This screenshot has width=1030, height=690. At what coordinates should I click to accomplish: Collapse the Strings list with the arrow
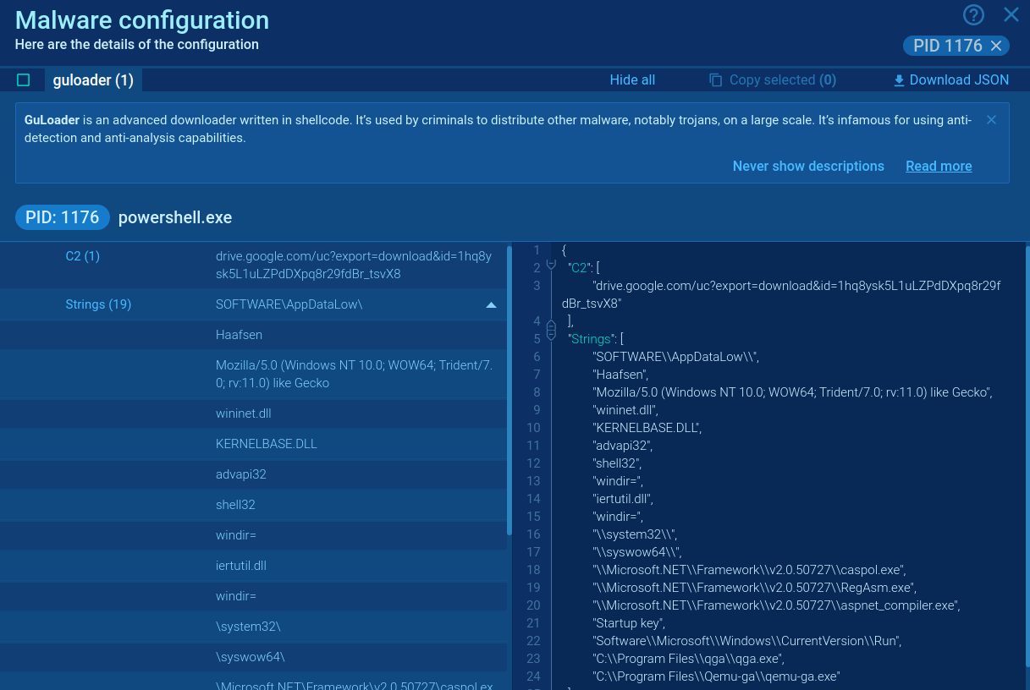491,304
